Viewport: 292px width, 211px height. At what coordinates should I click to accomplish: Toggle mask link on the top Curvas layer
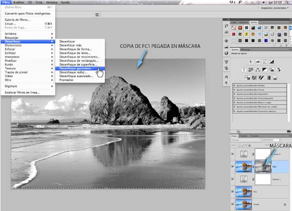tap(253, 154)
